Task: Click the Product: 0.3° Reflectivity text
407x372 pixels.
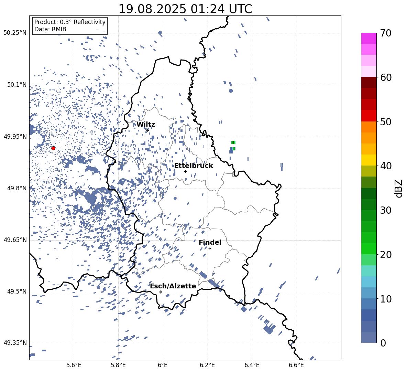Action: pos(70,22)
